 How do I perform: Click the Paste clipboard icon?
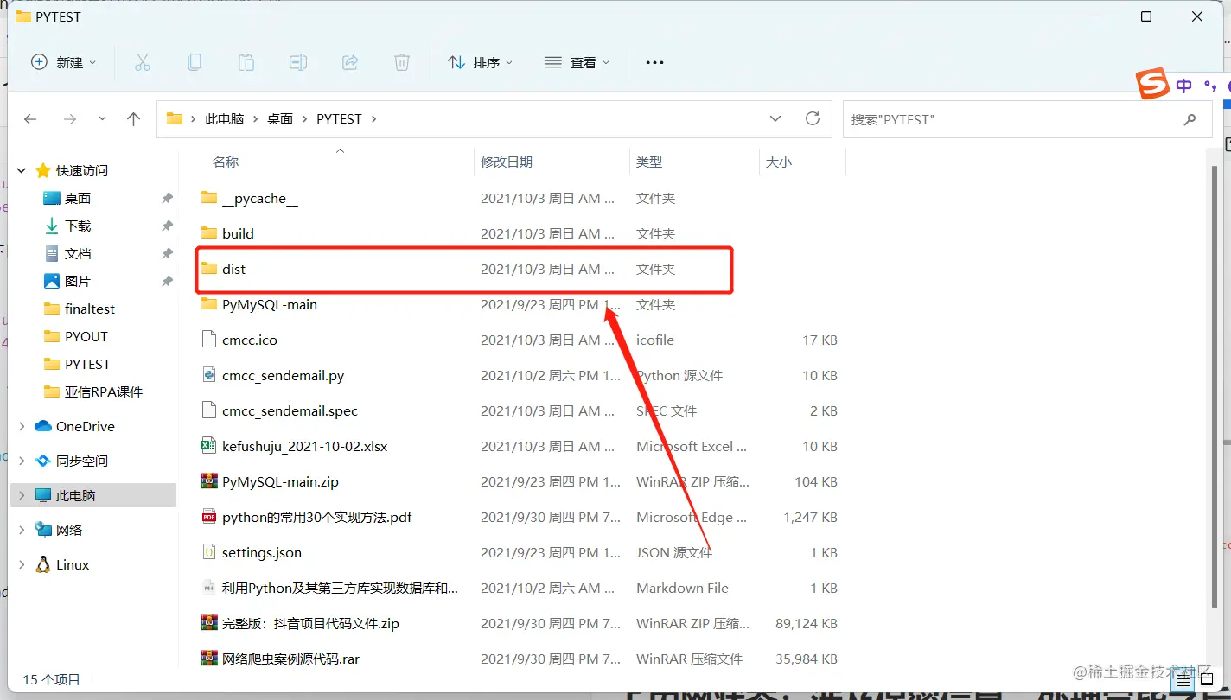click(246, 62)
